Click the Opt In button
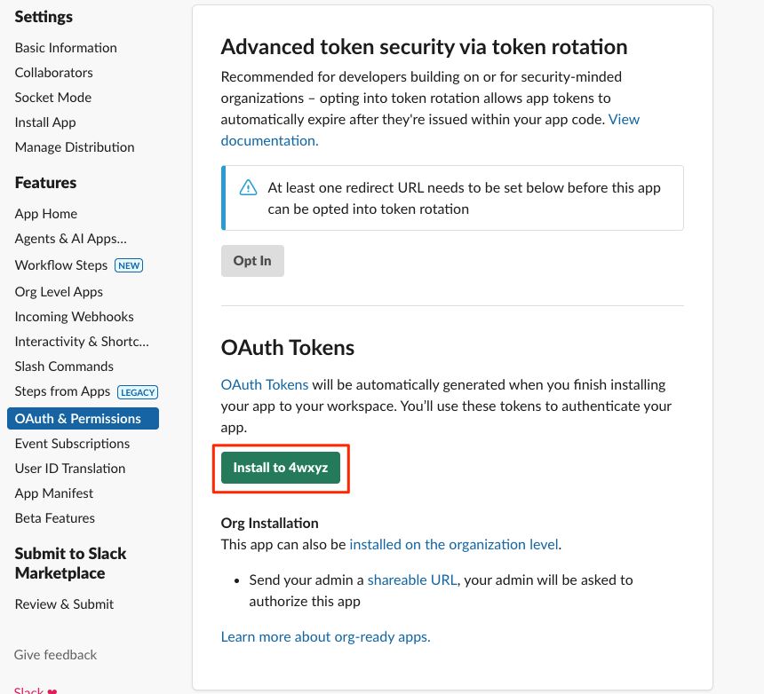Screen dimensions: 764x694 point(252,261)
